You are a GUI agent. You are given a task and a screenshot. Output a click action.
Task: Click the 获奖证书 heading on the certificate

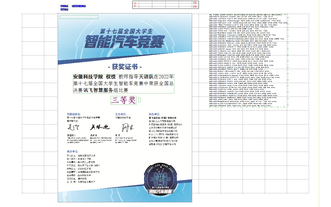pos(125,67)
